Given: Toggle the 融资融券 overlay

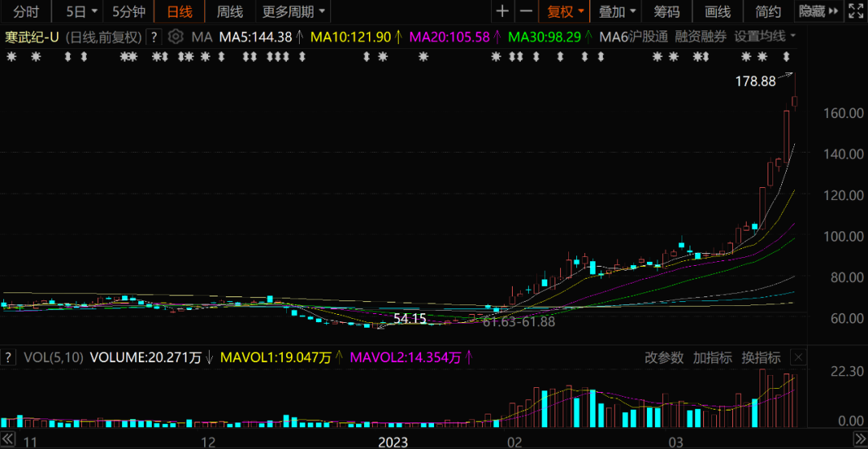Looking at the screenshot, I should click(x=700, y=37).
